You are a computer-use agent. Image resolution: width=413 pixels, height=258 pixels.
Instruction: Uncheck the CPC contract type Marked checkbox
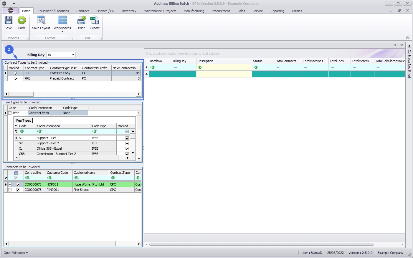[x=16, y=73]
